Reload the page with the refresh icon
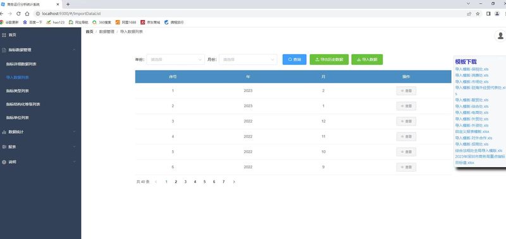 click(x=18, y=14)
